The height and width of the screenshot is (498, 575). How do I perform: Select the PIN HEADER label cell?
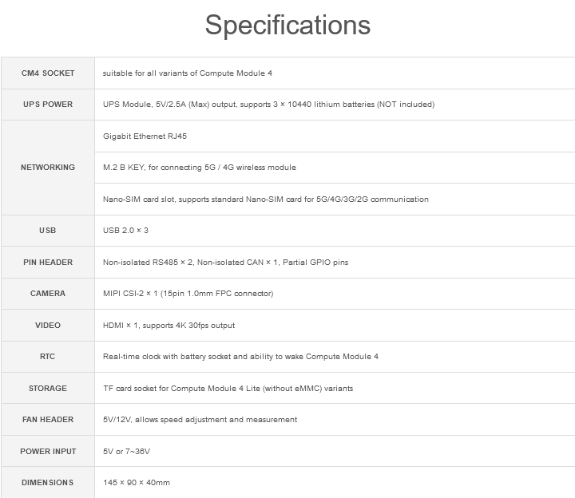(48, 263)
